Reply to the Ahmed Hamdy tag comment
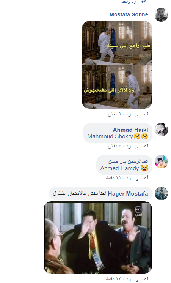The image size is (171, 283). [x=129, y=178]
